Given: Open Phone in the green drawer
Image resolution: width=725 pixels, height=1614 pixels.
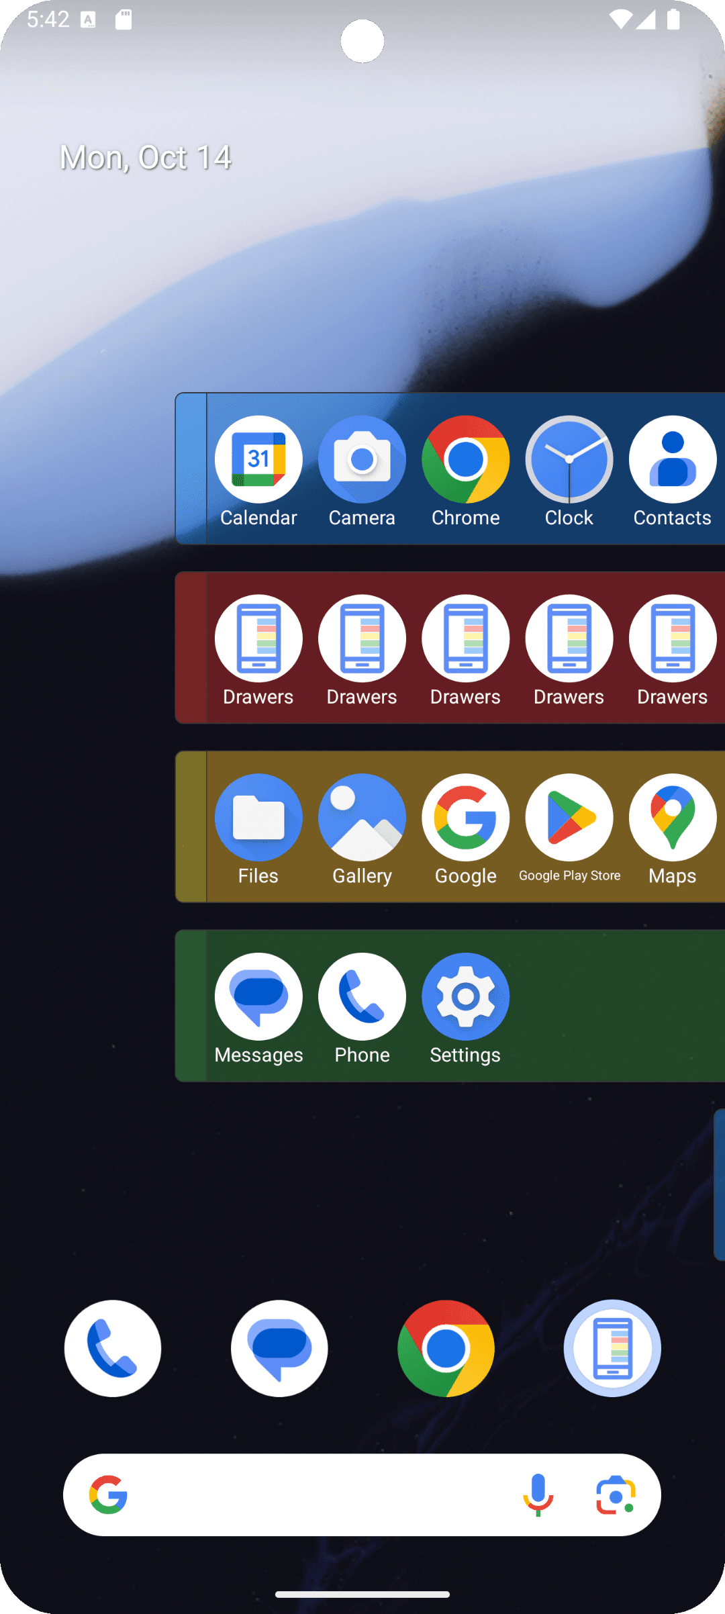Looking at the screenshot, I should [x=362, y=1009].
